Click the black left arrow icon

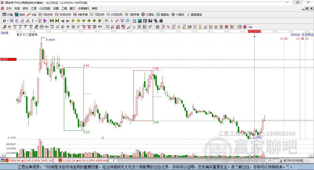tap(63, 21)
